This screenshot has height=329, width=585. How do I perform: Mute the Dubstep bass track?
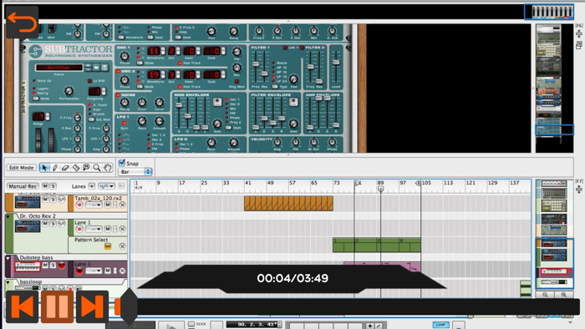[x=45, y=265]
